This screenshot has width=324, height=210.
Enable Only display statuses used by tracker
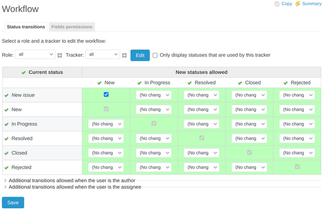pos(155,55)
